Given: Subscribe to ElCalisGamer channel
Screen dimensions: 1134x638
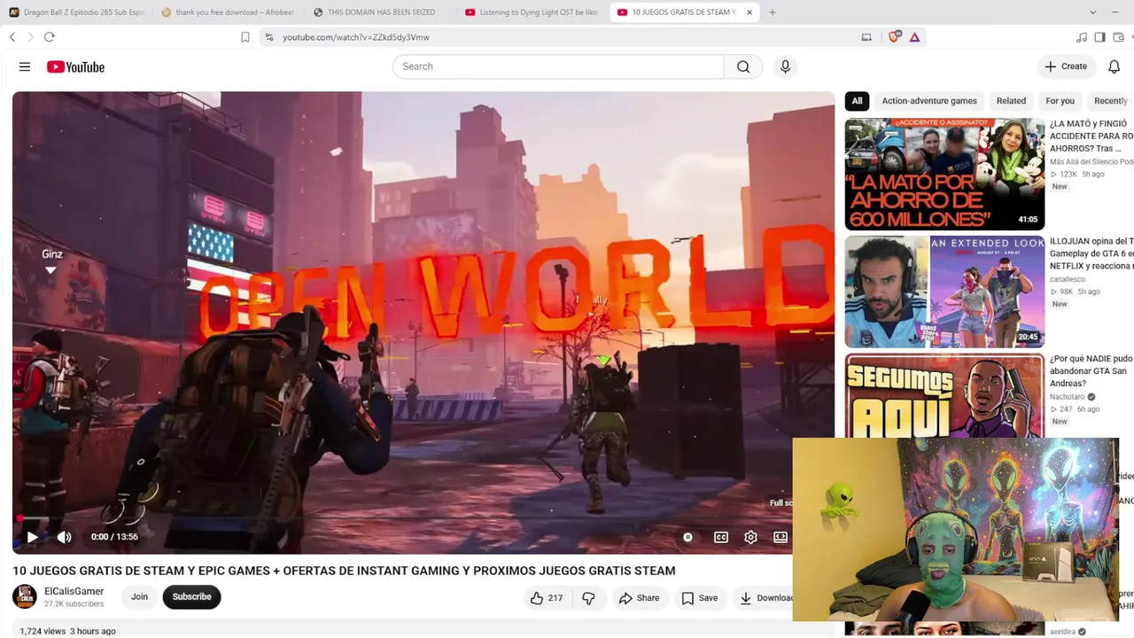Looking at the screenshot, I should click(191, 597).
